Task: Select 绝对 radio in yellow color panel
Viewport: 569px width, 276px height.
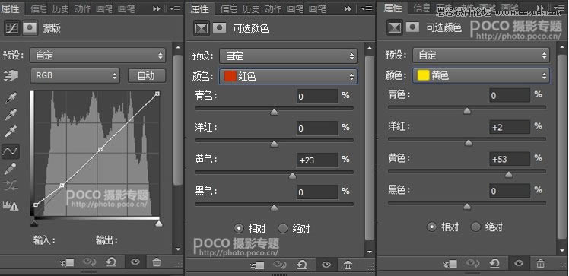Action: pyautogui.click(x=475, y=227)
